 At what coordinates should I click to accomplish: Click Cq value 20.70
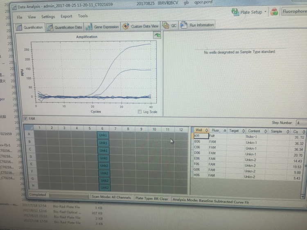(298, 155)
